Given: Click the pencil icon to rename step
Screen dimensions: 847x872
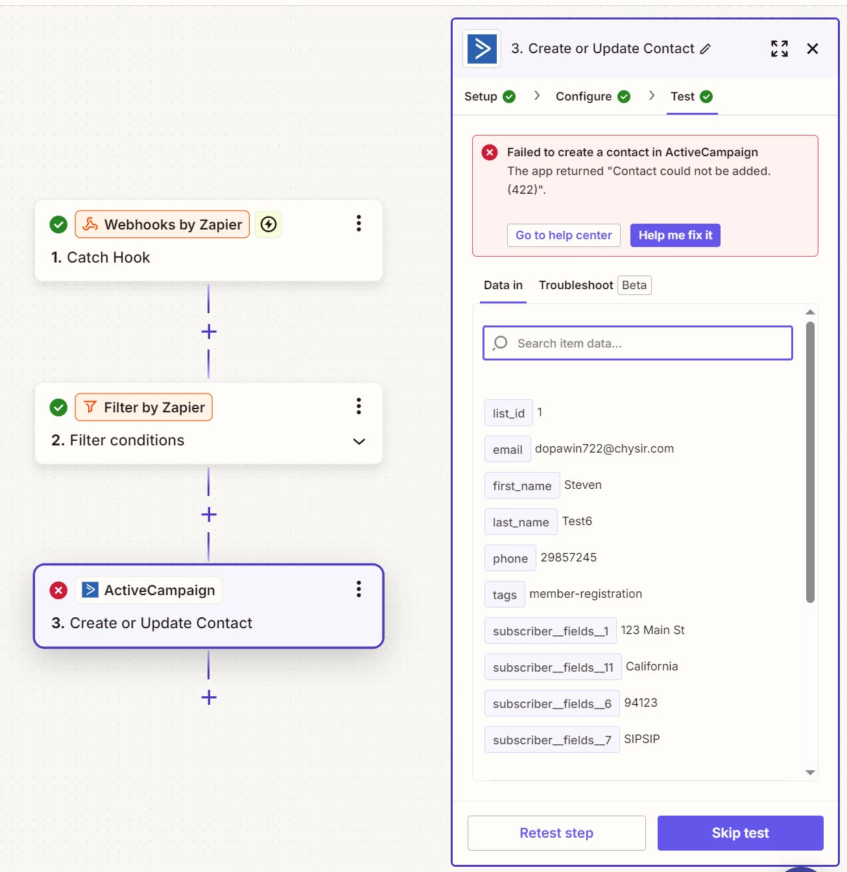Looking at the screenshot, I should (x=706, y=49).
